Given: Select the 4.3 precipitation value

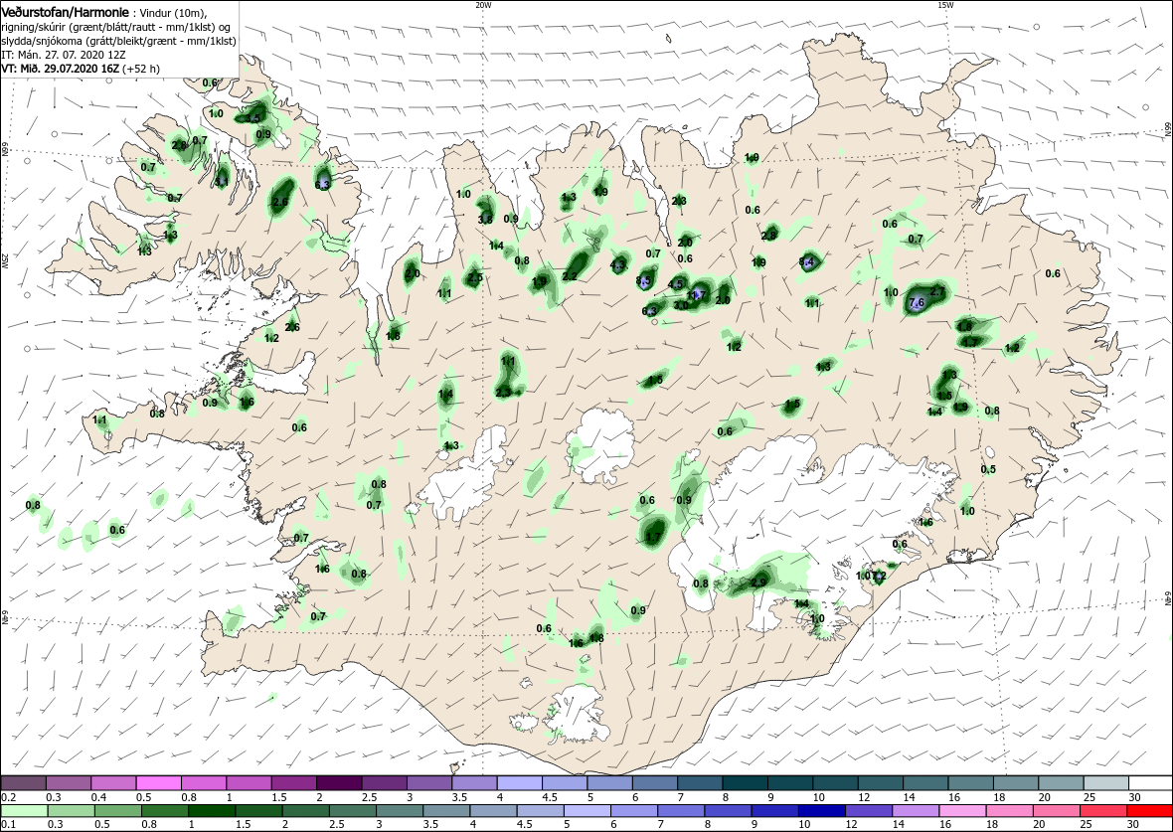Looking at the screenshot, I should (618, 264).
